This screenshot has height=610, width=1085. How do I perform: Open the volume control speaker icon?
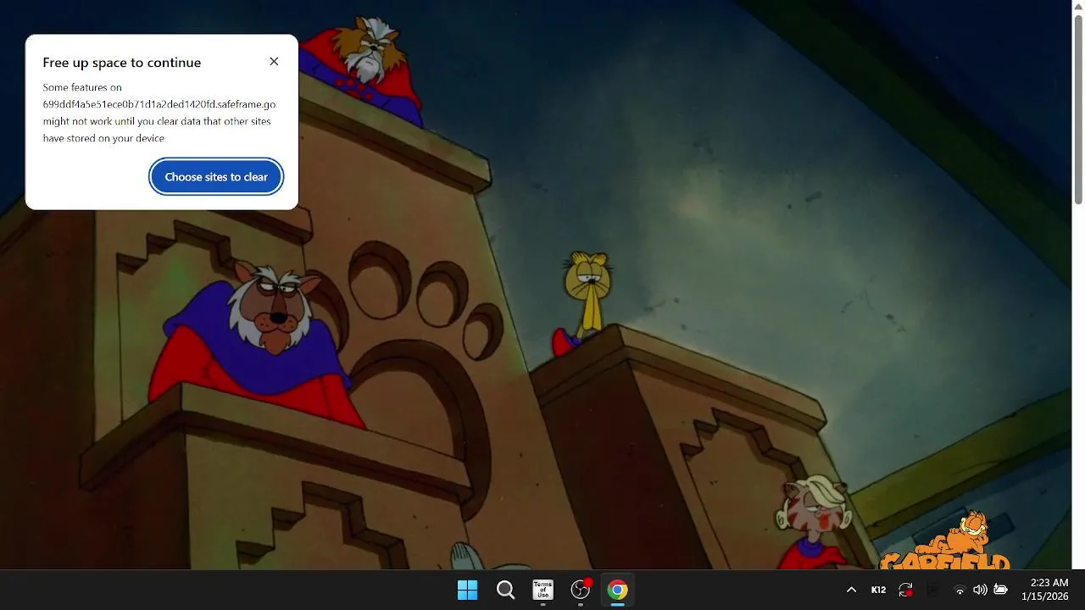(980, 591)
